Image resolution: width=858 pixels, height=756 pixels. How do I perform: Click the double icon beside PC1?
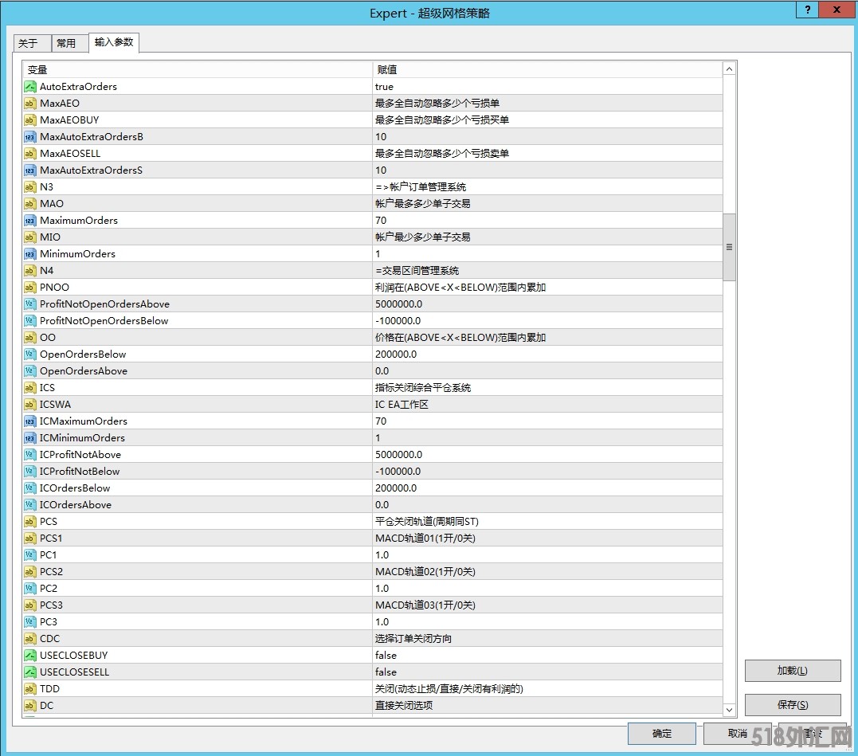coord(30,555)
